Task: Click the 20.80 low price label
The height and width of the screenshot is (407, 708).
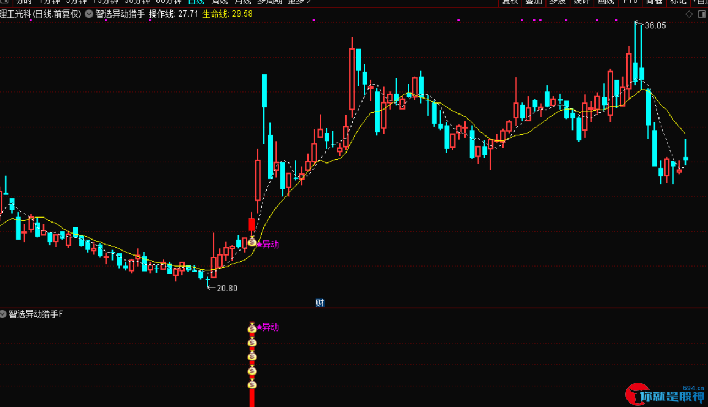Action: [227, 288]
